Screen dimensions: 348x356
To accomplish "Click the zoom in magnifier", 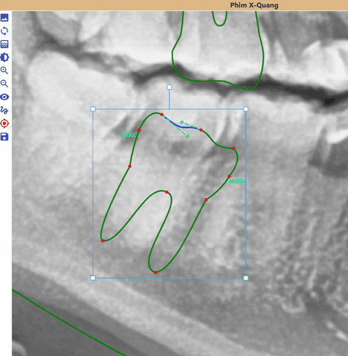I will click(x=4, y=70).
